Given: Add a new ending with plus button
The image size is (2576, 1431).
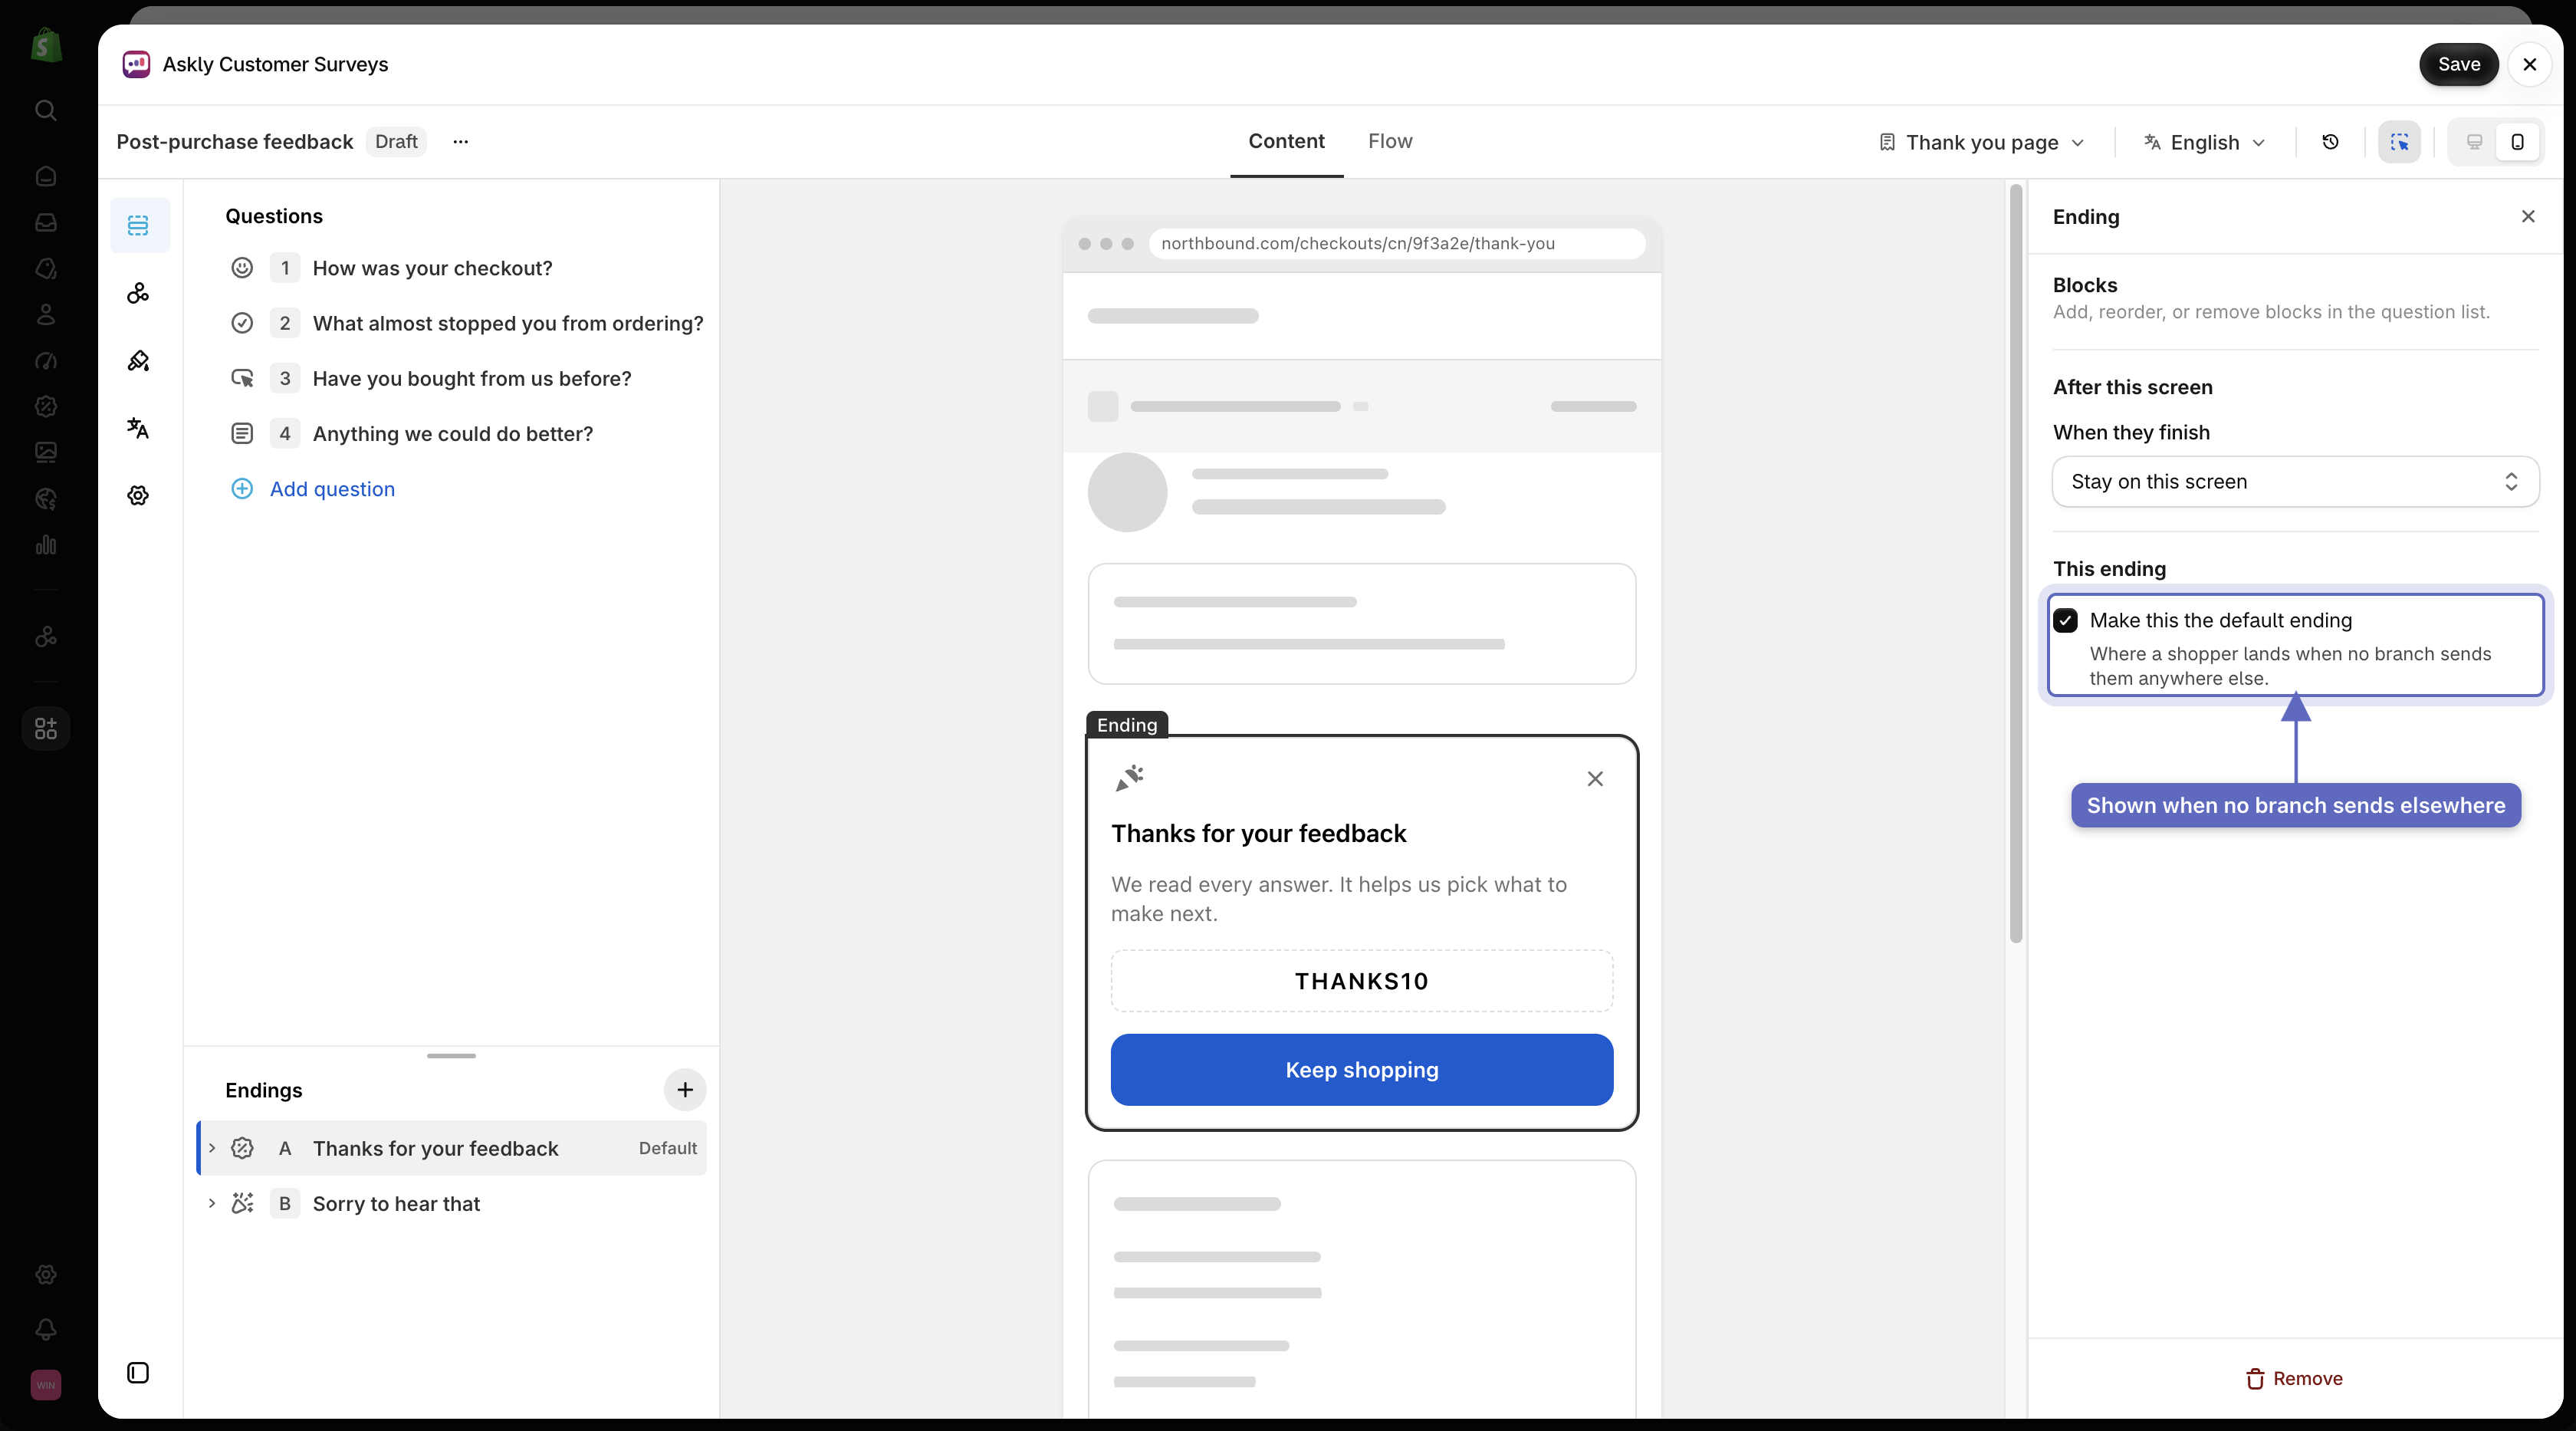Looking at the screenshot, I should pos(685,1090).
